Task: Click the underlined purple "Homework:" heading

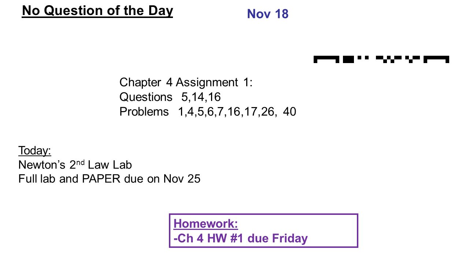Action: (206, 223)
